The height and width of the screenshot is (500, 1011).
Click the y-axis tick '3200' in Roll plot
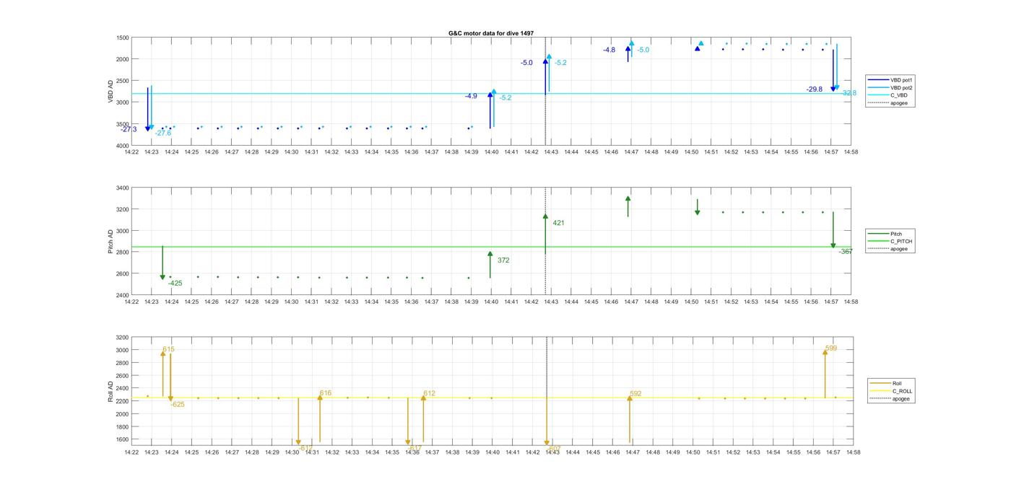tap(122, 338)
